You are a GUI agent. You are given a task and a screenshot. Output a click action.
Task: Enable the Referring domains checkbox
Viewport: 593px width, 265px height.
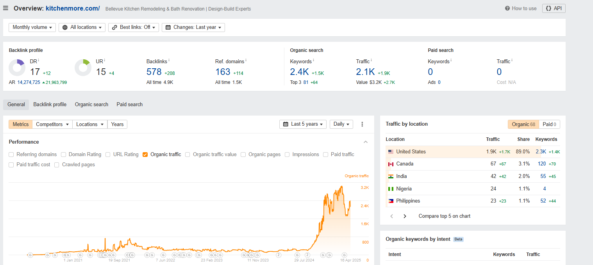pyautogui.click(x=11, y=155)
